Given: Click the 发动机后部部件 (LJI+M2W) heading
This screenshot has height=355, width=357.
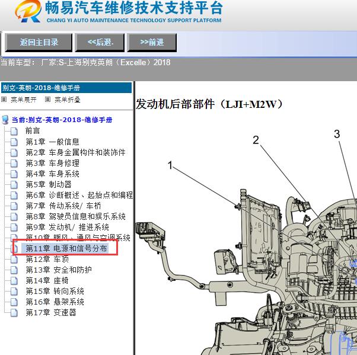Looking at the screenshot, I should click(x=209, y=104).
